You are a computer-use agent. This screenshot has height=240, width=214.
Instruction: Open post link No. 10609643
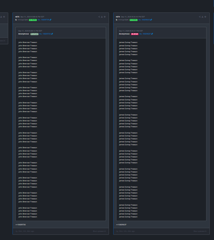click(144, 20)
